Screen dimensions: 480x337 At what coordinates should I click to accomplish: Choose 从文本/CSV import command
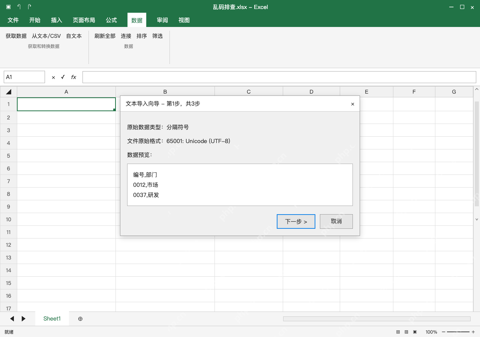tap(46, 36)
